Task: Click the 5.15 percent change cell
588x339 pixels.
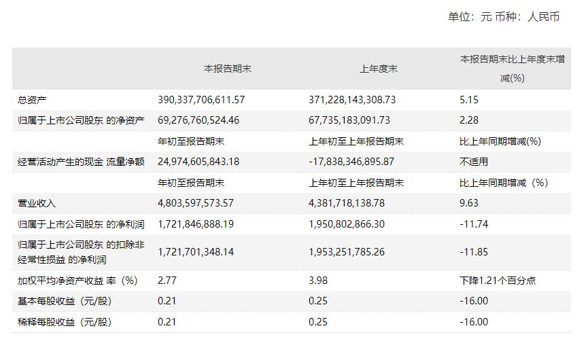Action: (x=469, y=100)
